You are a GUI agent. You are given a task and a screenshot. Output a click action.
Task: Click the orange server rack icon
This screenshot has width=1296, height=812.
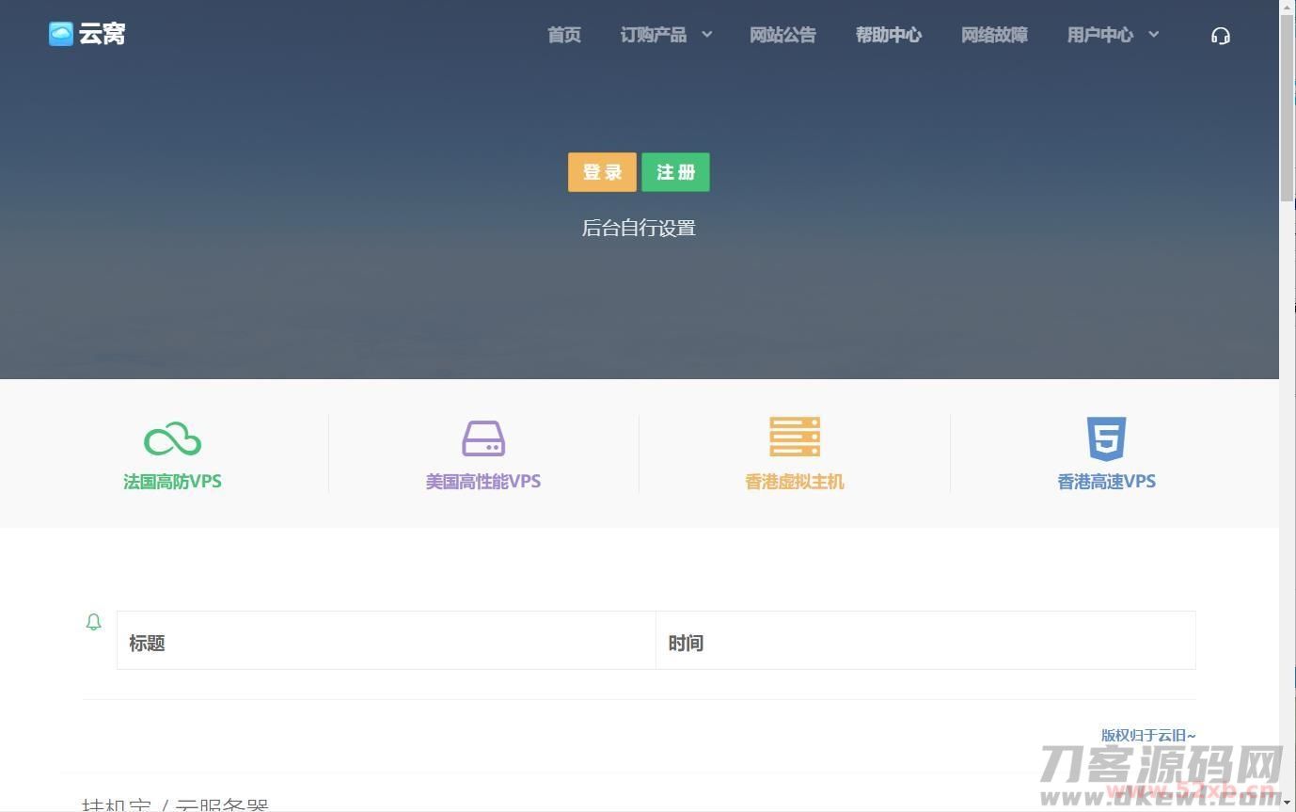pos(795,438)
